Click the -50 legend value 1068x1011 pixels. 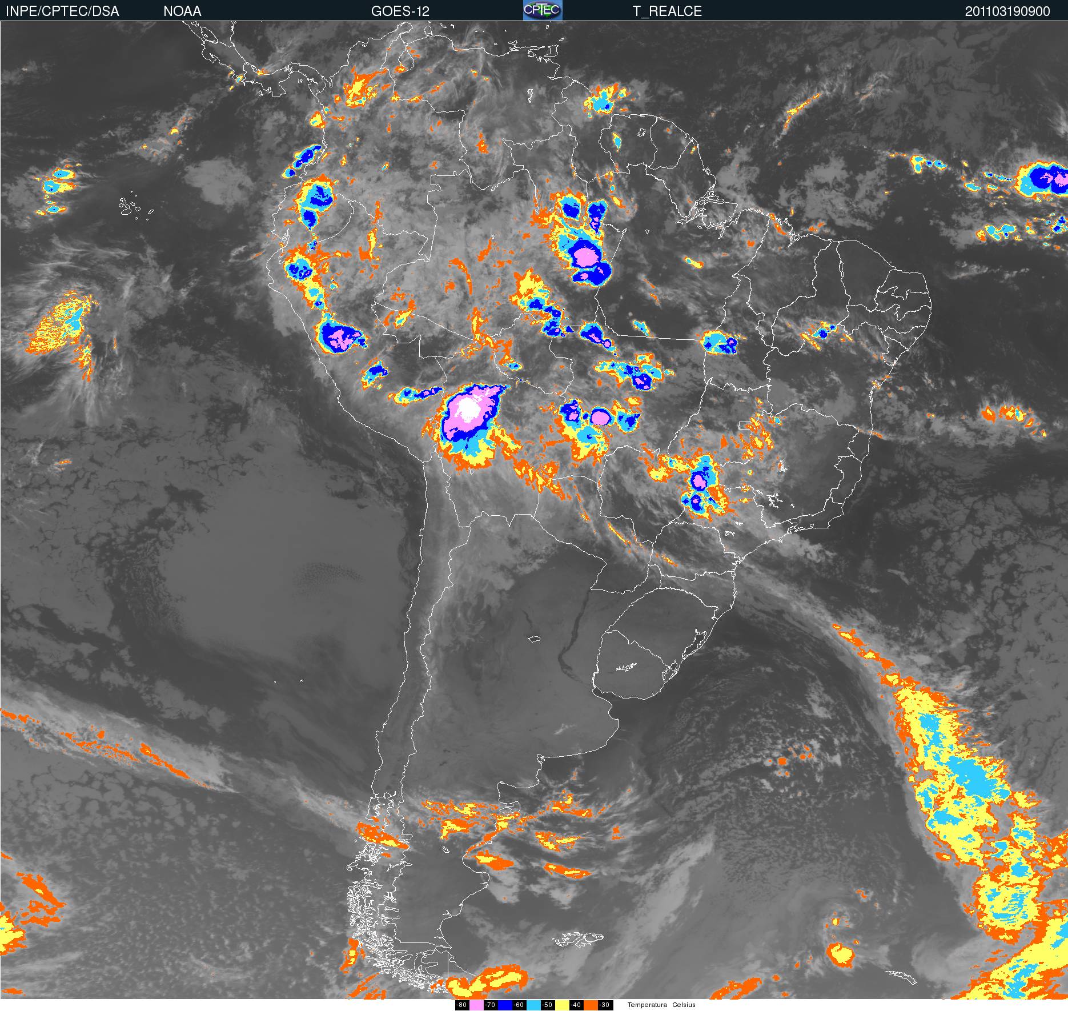tap(547, 1005)
